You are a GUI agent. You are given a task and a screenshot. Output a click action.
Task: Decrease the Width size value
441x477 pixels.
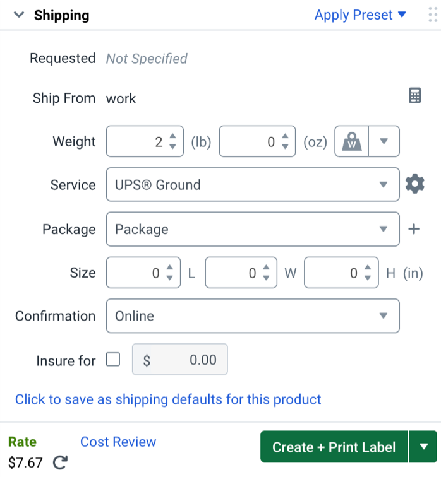[x=266, y=278]
